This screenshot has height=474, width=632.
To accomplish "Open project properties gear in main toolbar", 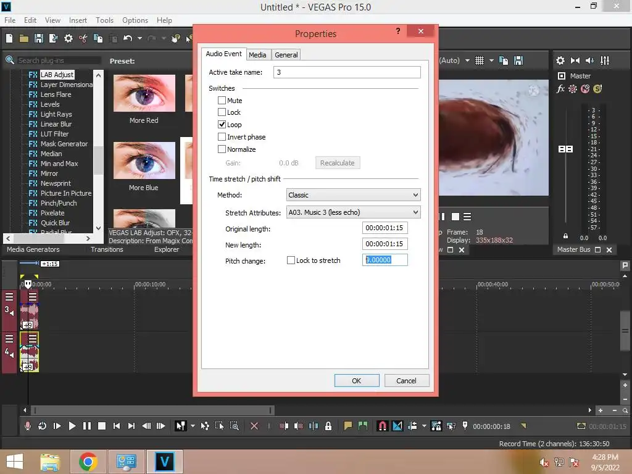I will point(69,38).
